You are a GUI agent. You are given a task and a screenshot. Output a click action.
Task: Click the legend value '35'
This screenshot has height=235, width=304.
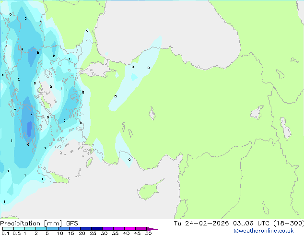click(115, 233)
